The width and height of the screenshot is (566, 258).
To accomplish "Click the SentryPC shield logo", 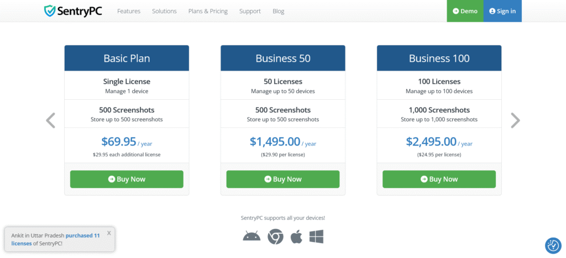I will pos(50,11).
